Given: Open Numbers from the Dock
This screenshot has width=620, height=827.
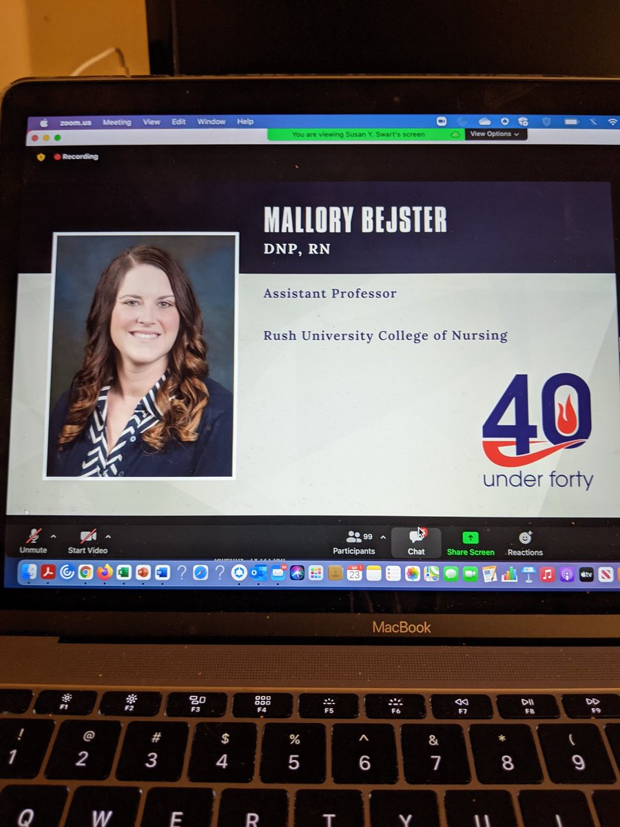Looking at the screenshot, I should (509, 573).
